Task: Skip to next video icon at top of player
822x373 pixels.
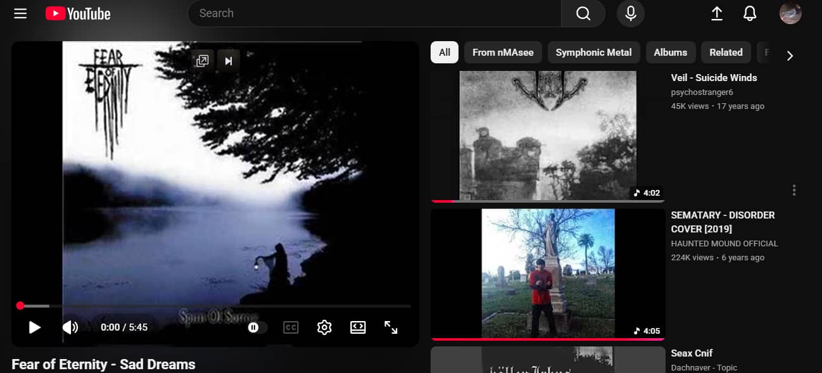Action: point(229,61)
